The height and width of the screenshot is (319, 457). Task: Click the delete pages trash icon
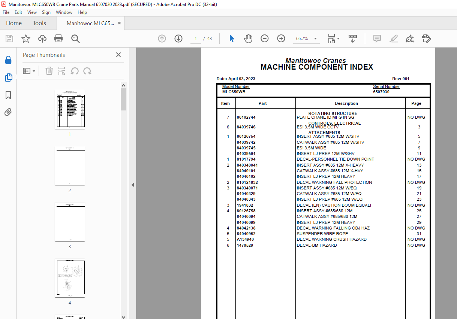pyautogui.click(x=49, y=71)
